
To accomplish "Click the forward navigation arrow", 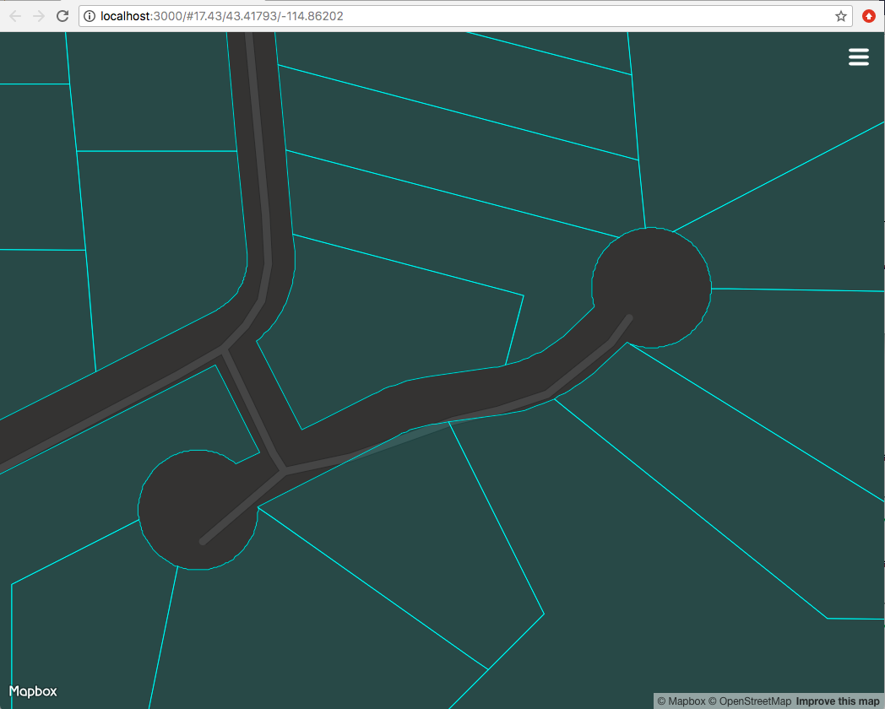I will coord(38,15).
